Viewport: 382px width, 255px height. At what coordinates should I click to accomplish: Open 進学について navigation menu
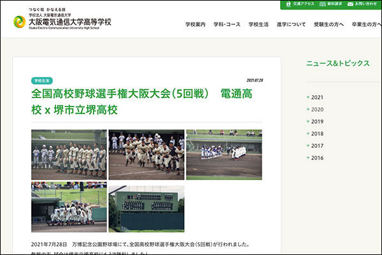click(291, 24)
